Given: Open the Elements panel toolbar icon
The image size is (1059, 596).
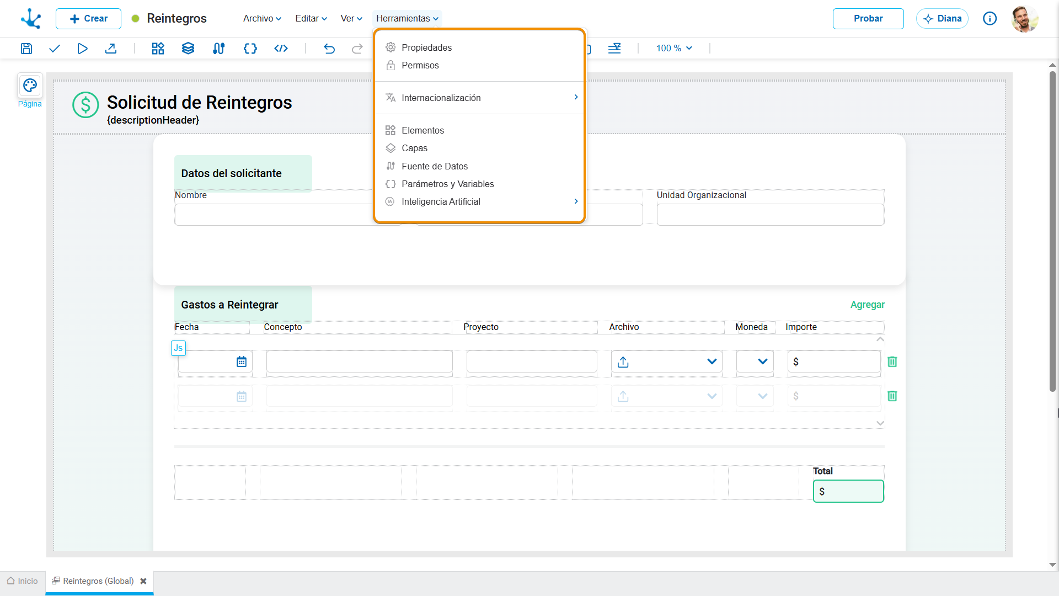Looking at the screenshot, I should [x=158, y=49].
